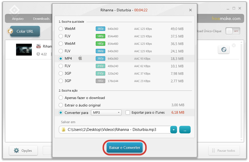Open the Downloads menu
Image resolution: width=249 pixels, height=162 pixels.
[41, 19]
